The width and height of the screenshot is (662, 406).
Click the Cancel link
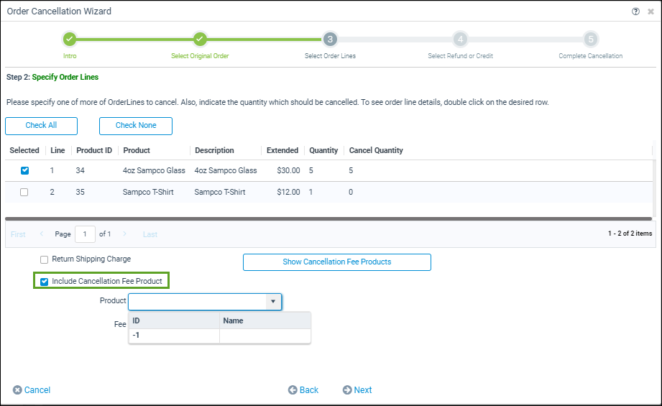tap(37, 390)
